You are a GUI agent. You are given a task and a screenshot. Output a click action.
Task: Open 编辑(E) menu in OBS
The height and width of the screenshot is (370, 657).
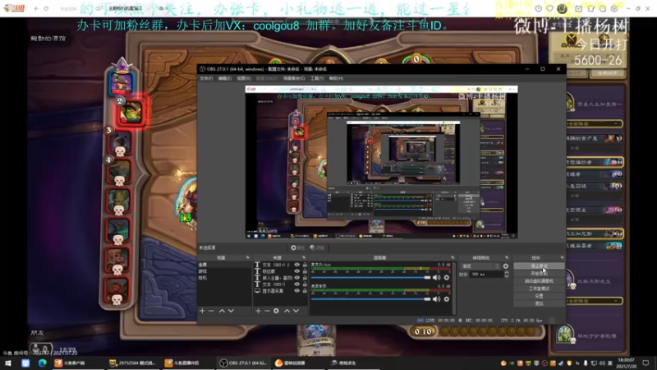tap(224, 78)
